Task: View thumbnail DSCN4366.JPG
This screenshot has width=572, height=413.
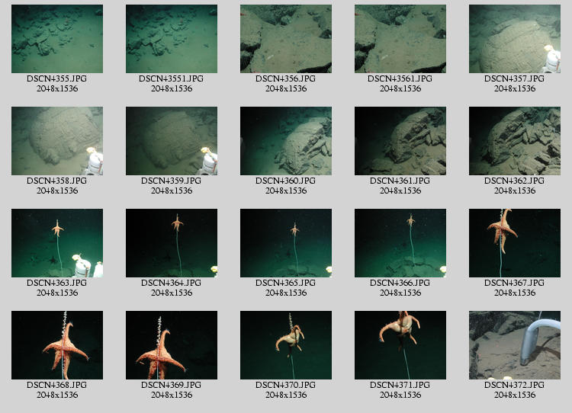Action: 400,243
